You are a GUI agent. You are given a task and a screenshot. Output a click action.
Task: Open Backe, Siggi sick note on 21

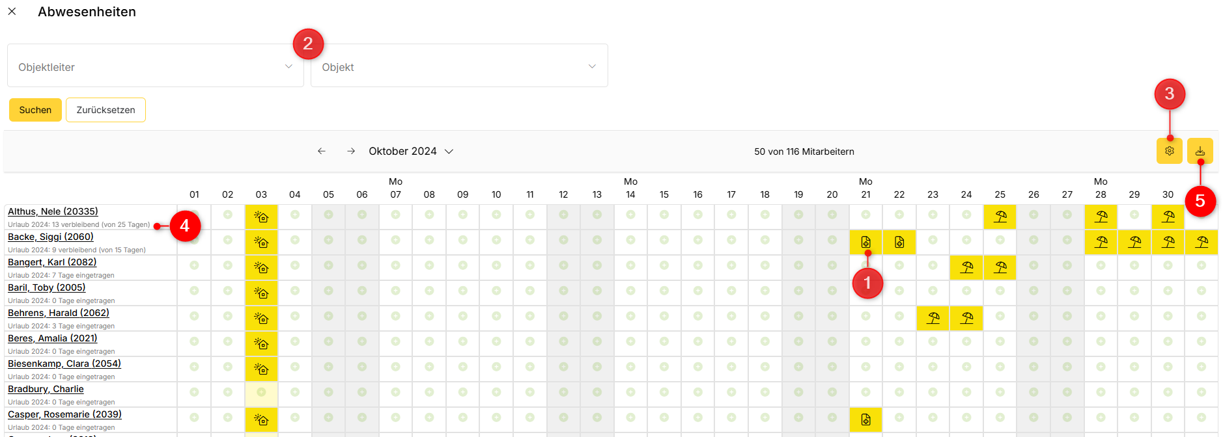865,242
